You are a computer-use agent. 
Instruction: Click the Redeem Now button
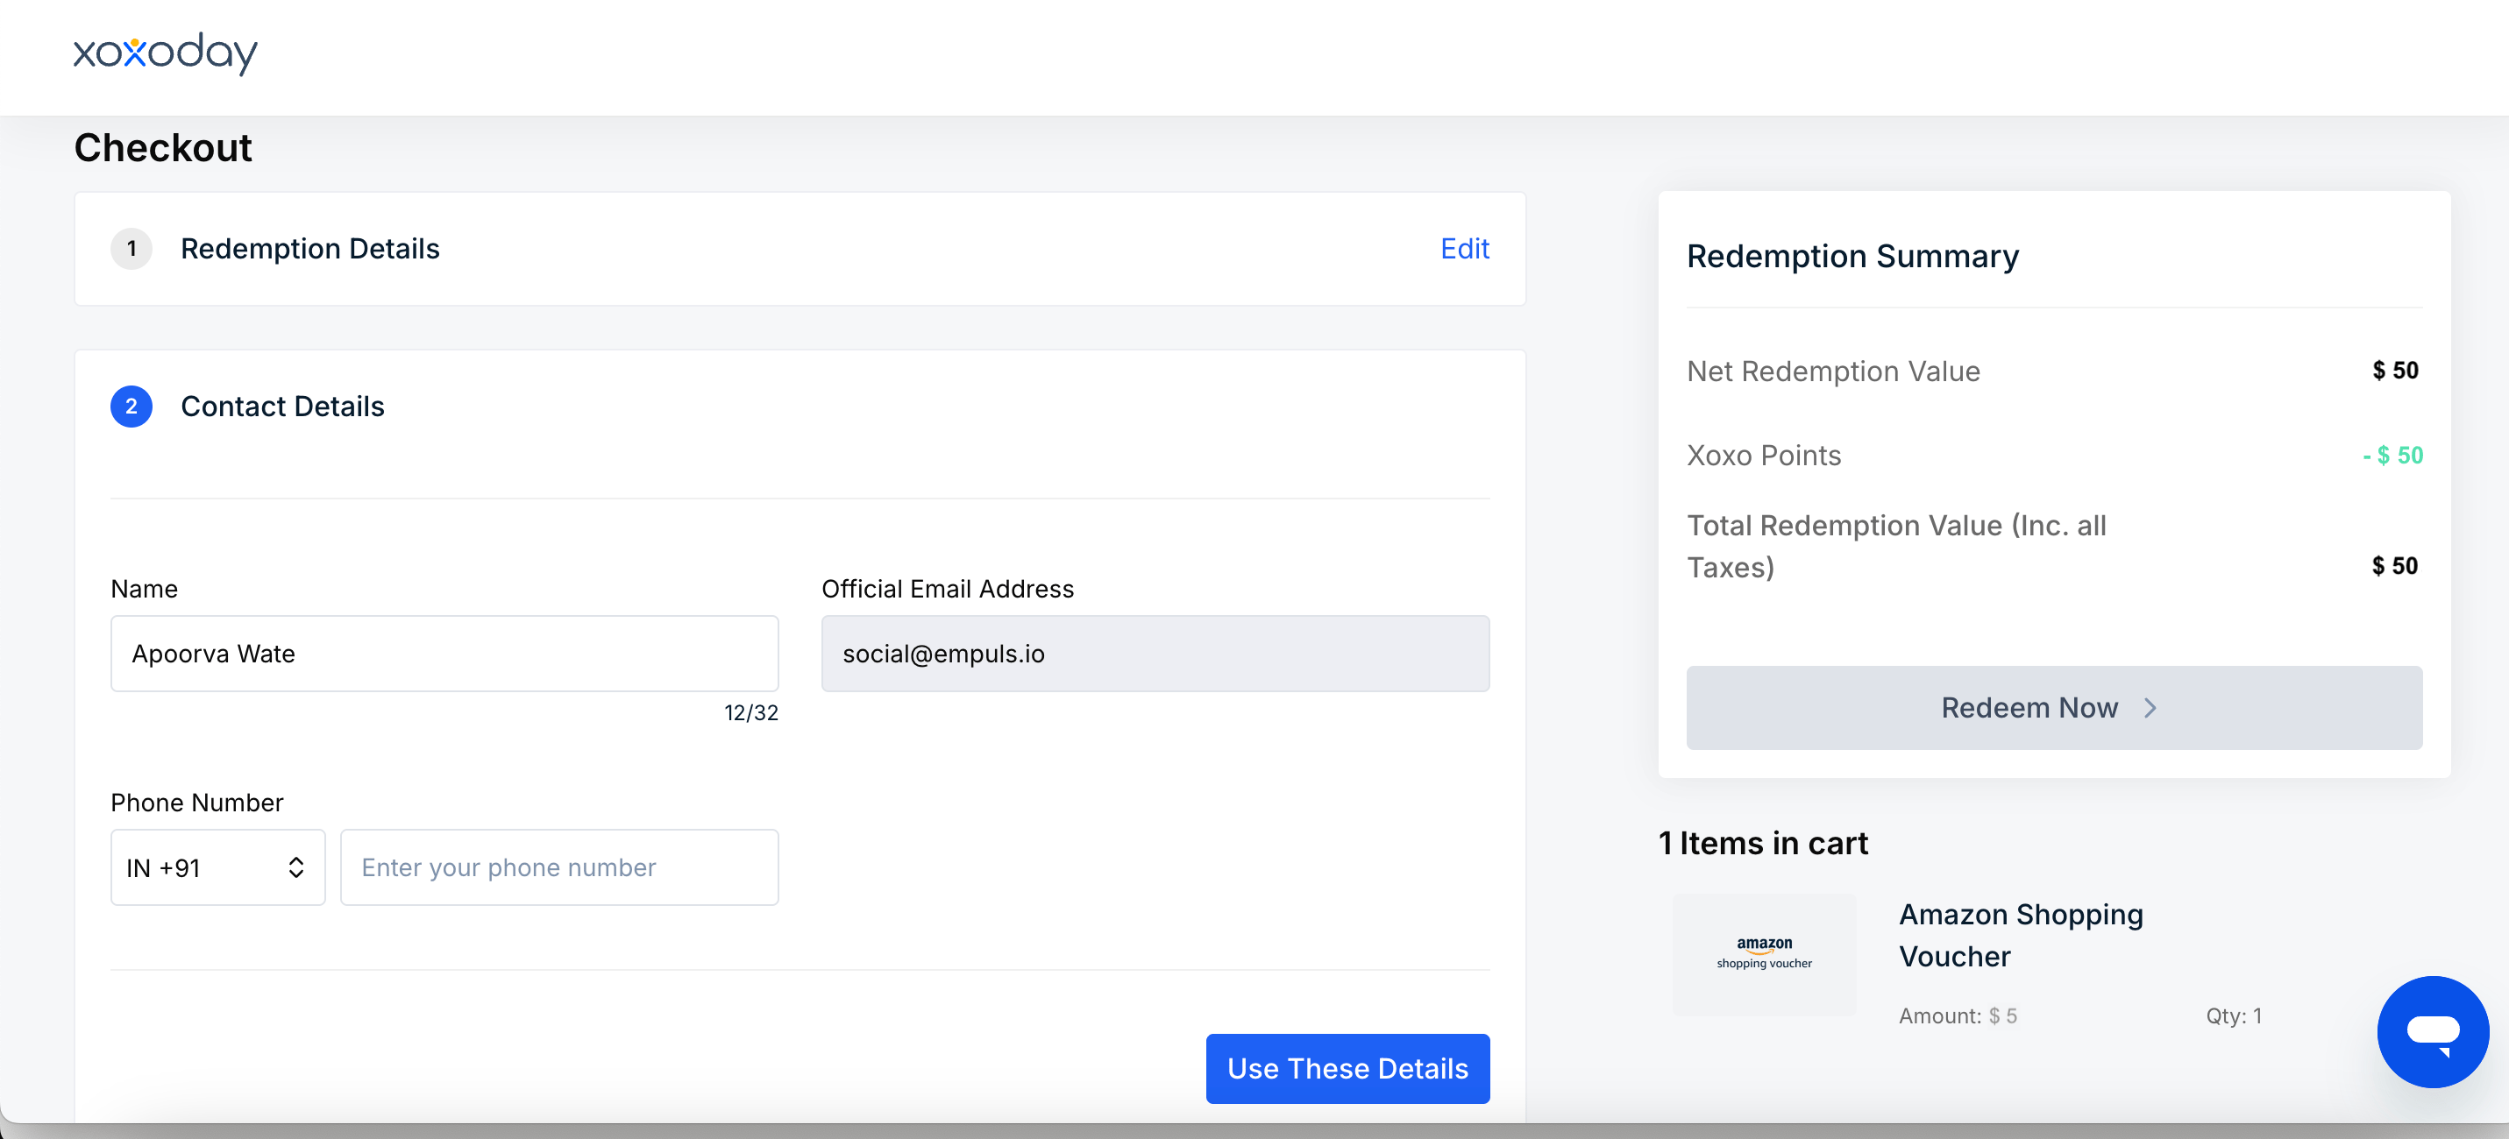tap(2054, 708)
